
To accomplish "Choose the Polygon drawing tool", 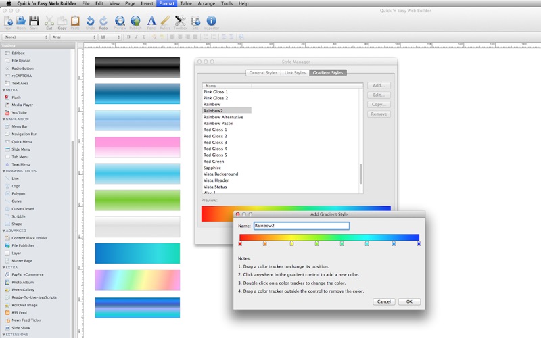I will coord(18,193).
